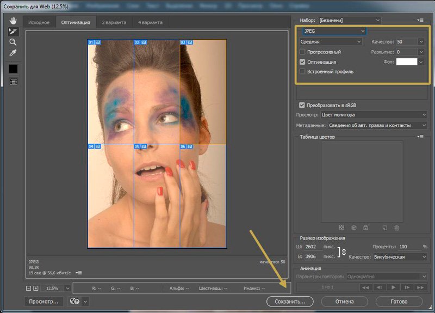This screenshot has height=313, width=435.
Task: Click the new color icon in color table
Action: (385, 228)
